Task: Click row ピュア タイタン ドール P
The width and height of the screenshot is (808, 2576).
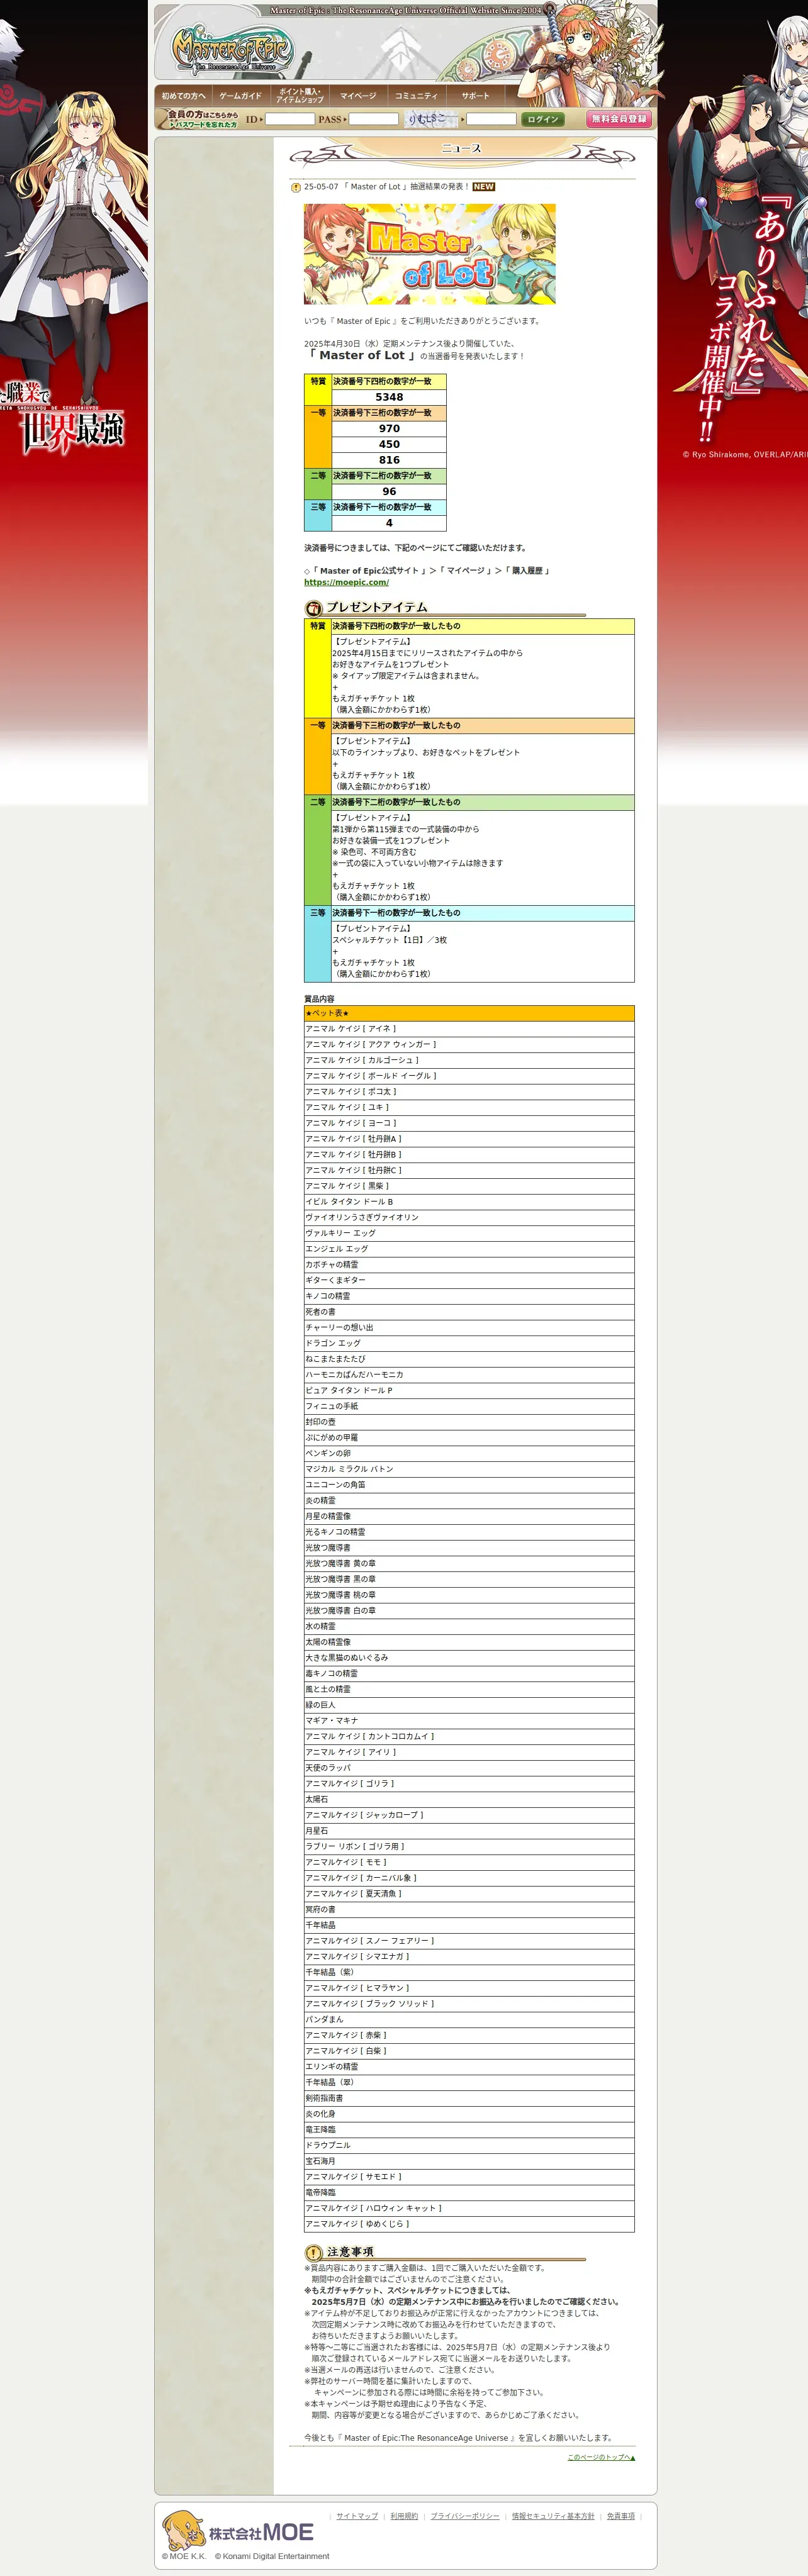Action: [x=469, y=1390]
